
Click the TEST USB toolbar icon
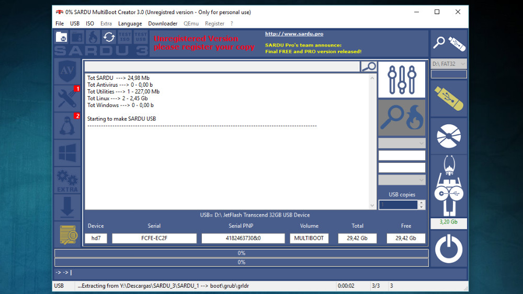141,37
